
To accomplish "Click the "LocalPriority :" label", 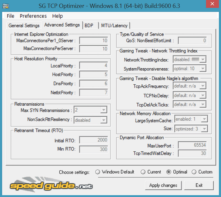I will [63, 66].
